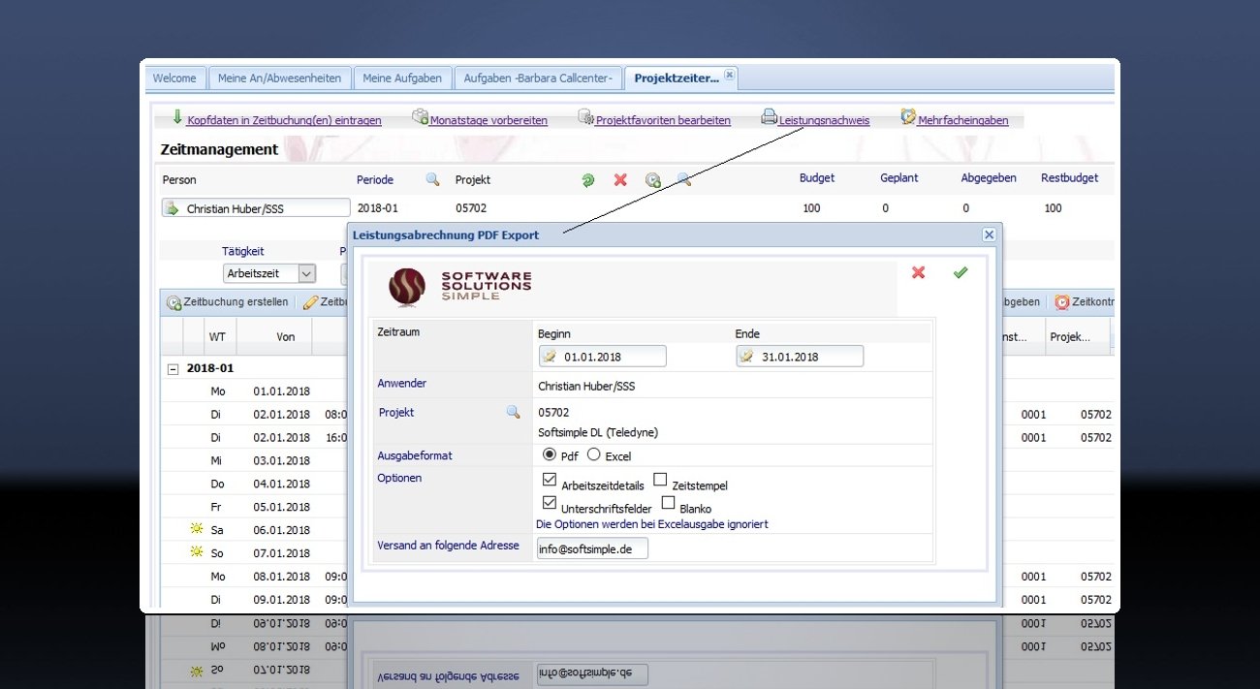The width and height of the screenshot is (1260, 689).
Task: Open the Aufgaben -Barbara Callcenter- tab
Action: (x=537, y=78)
